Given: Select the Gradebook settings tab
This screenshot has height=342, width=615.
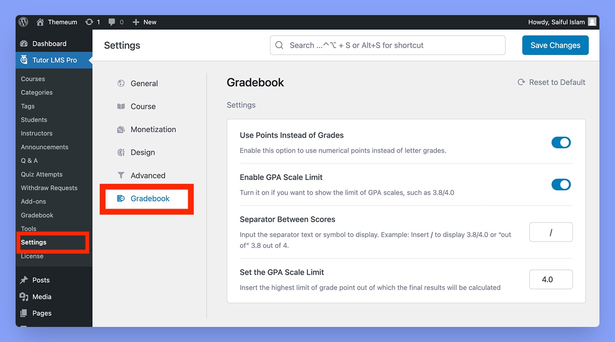Looking at the screenshot, I should (x=147, y=198).
